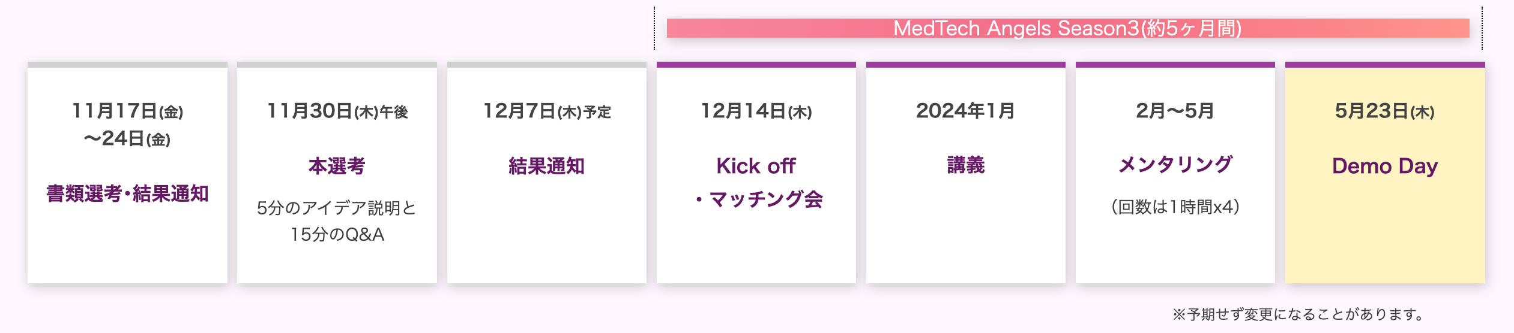
Task: Click the マッチング会 text
Action: pyautogui.click(x=765, y=199)
